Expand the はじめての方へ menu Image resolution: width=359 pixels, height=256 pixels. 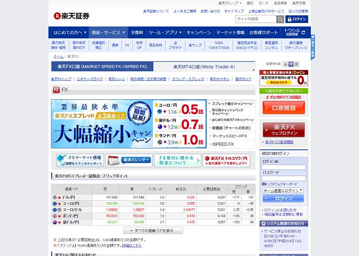pos(70,32)
